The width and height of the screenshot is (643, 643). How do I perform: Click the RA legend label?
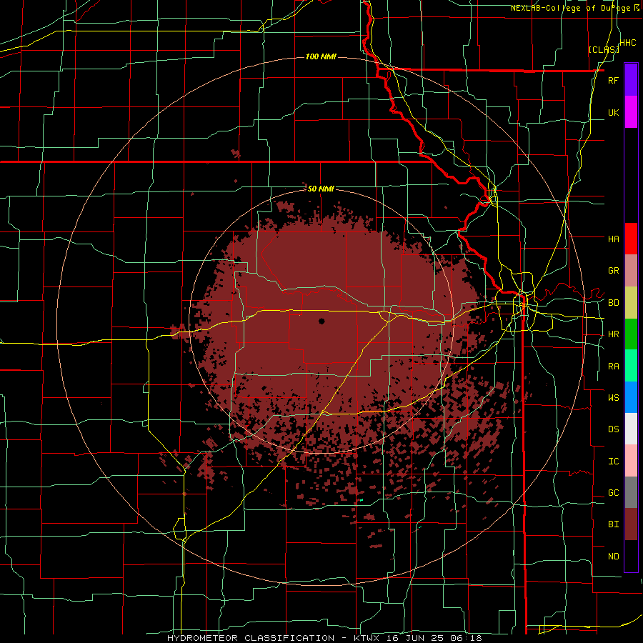613,367
